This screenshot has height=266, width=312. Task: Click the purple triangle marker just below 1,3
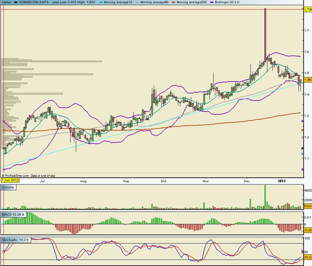[302, 121]
